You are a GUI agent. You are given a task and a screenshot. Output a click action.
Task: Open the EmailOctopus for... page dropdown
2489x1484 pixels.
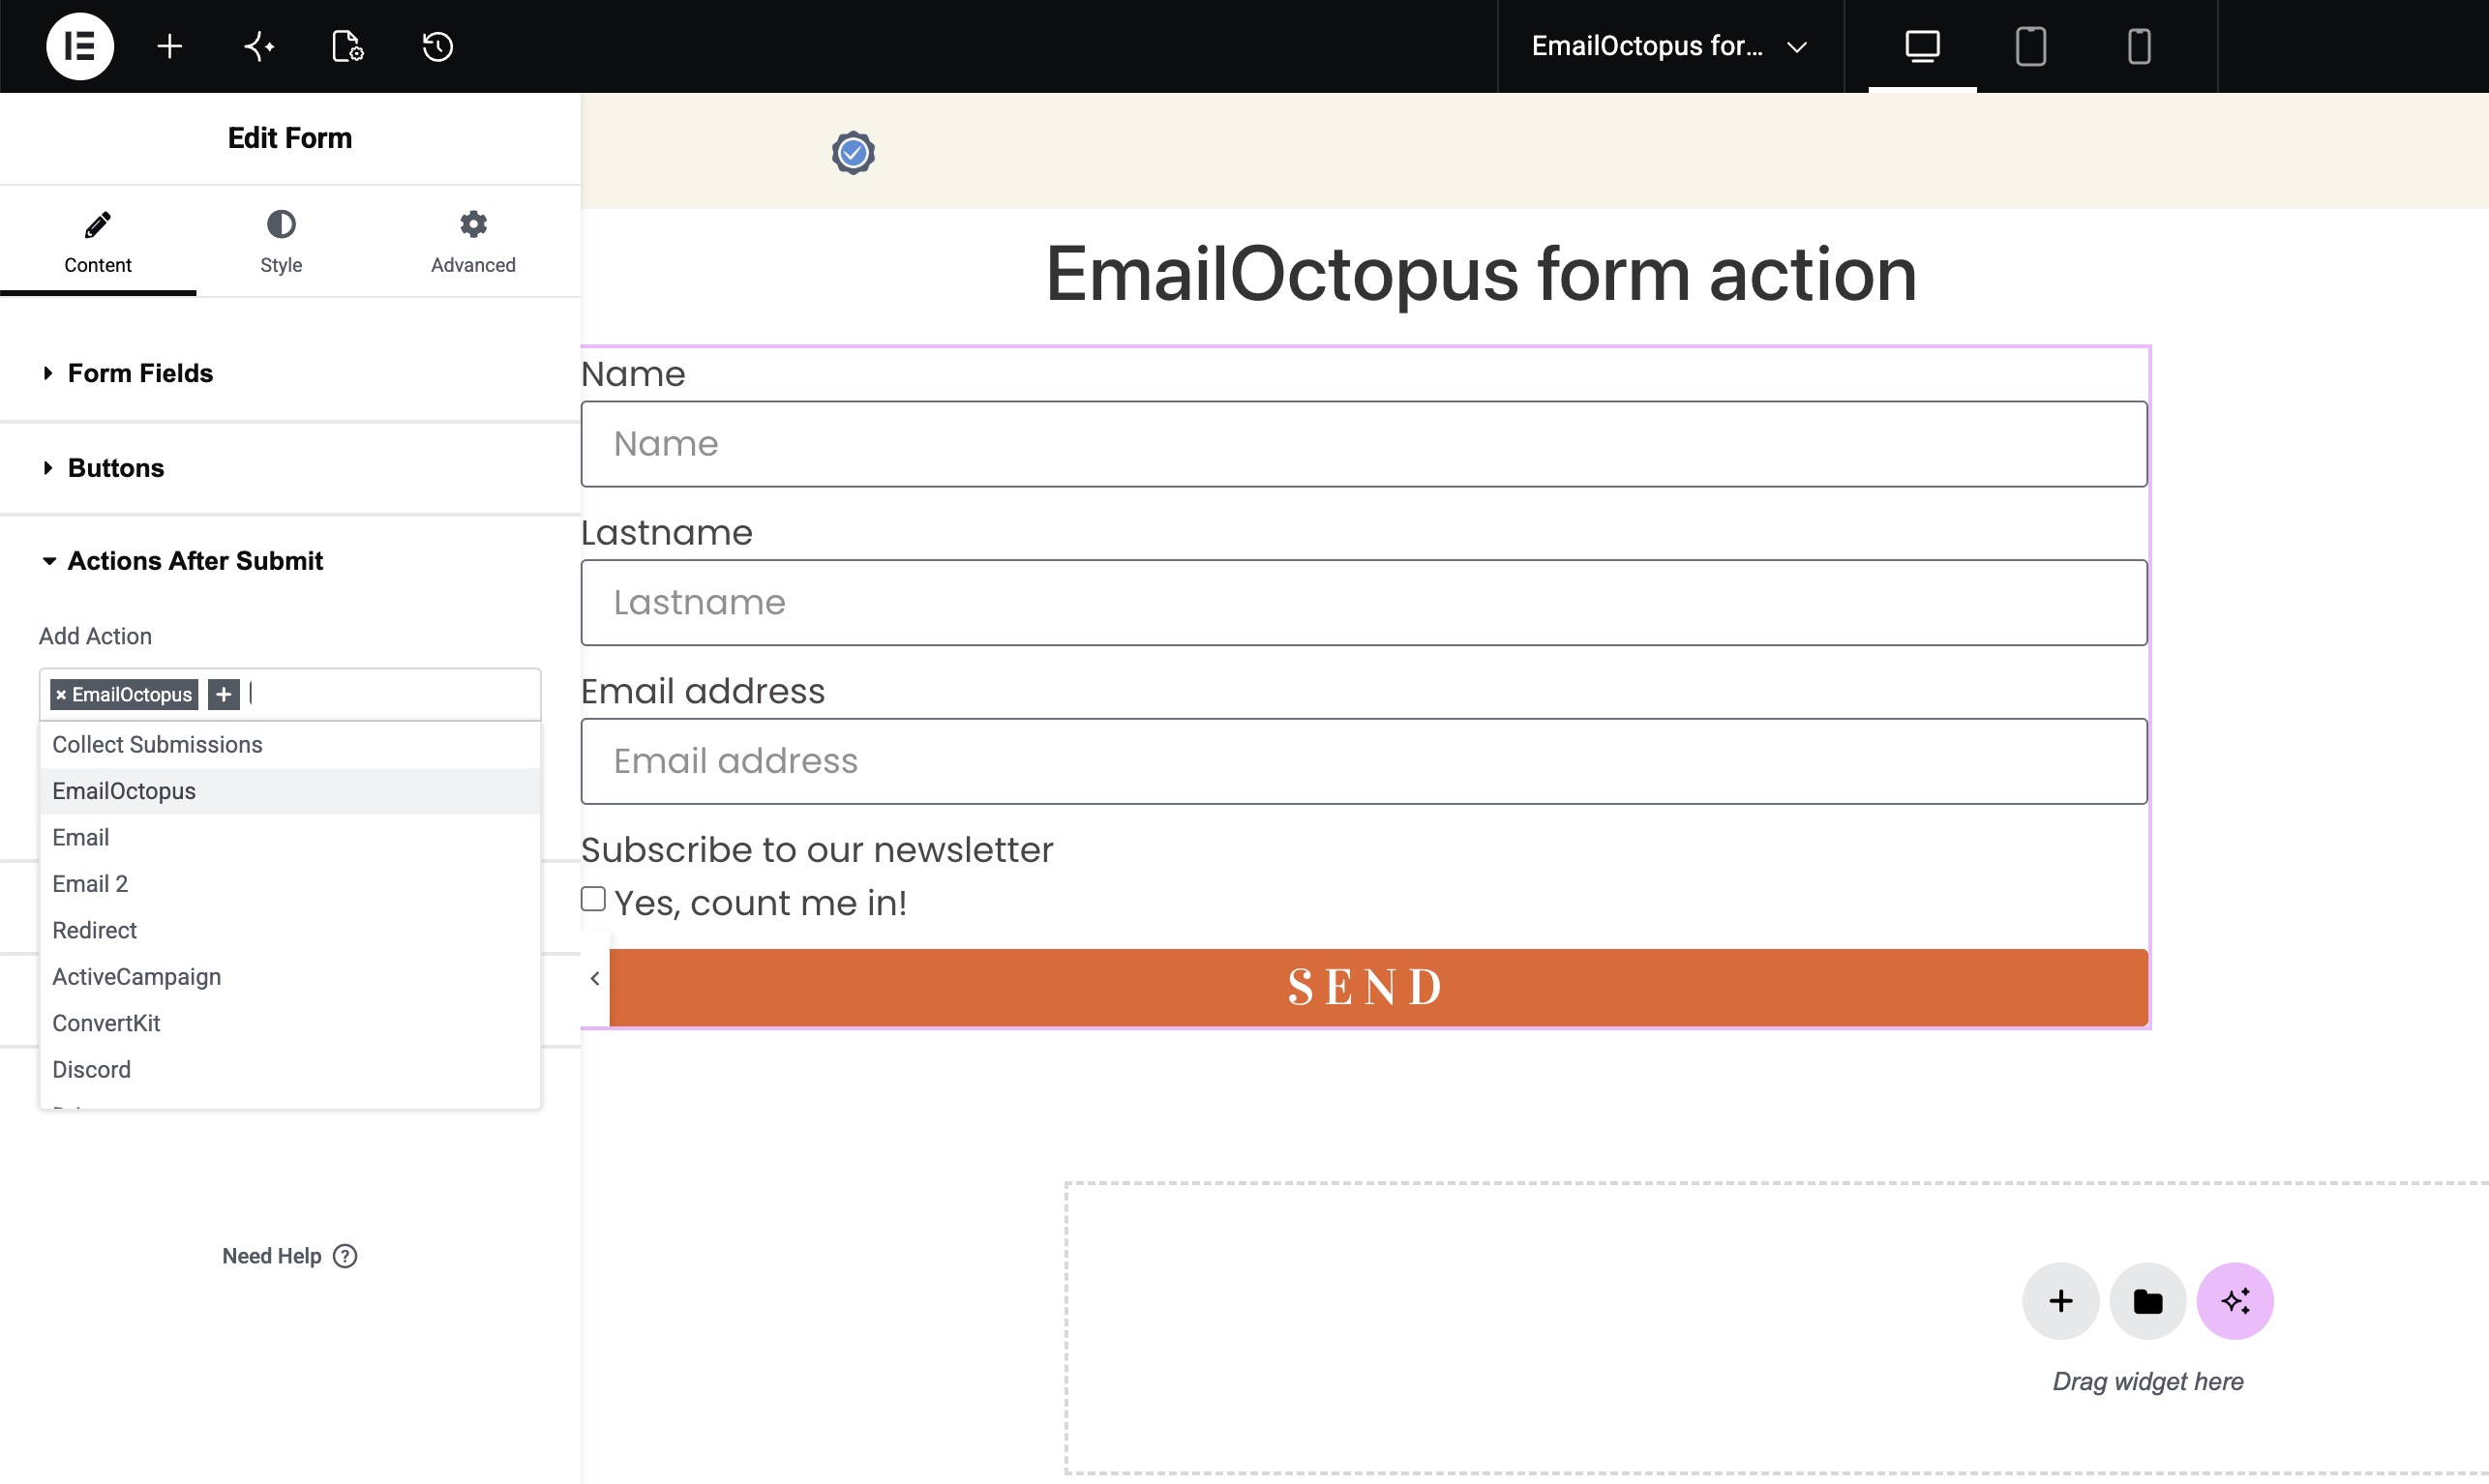pyautogui.click(x=1670, y=46)
